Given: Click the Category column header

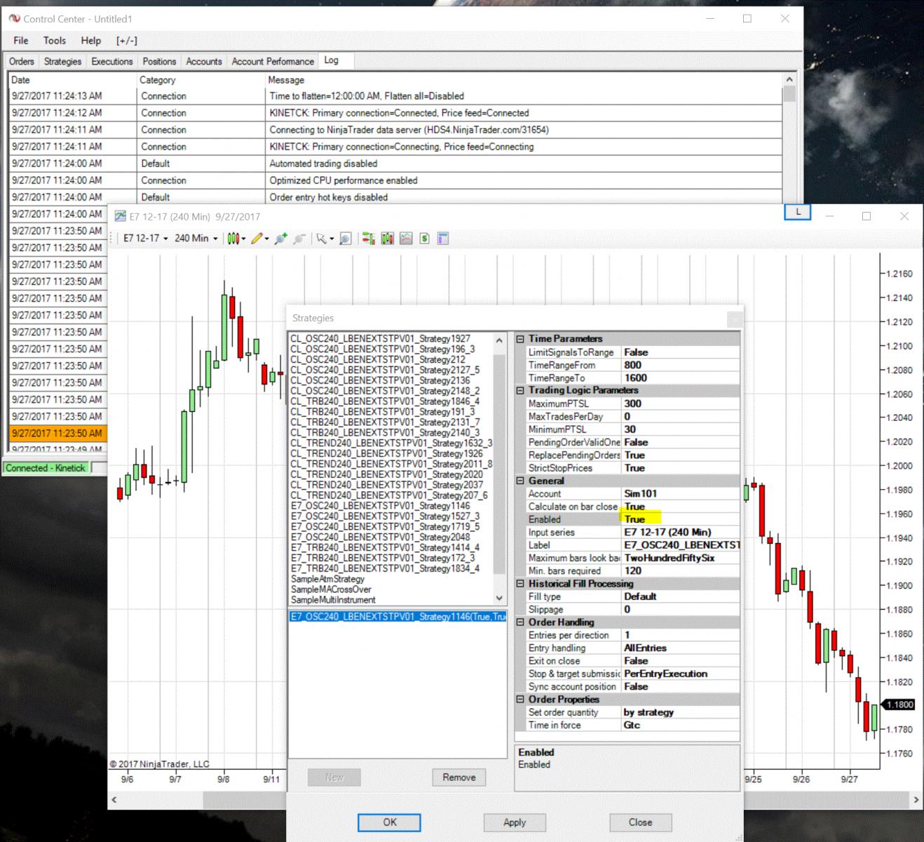Looking at the screenshot, I should pos(157,80).
